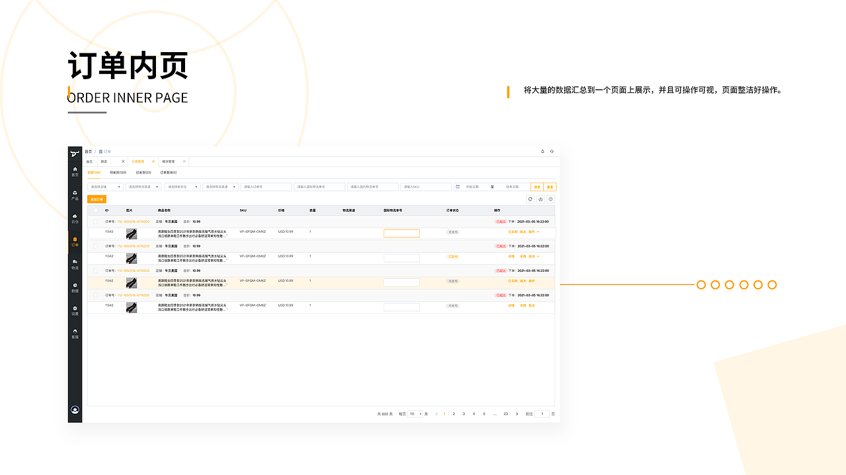The height and width of the screenshot is (475, 846).
Task: Click the 订单状态 column header
Action: click(453, 210)
